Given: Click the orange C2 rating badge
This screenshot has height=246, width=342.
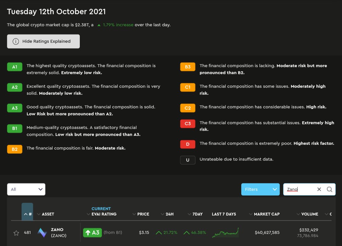Looking at the screenshot, I should [187, 108].
